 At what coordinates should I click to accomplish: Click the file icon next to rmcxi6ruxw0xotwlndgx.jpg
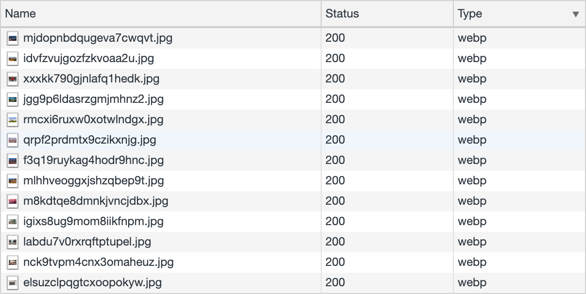coord(13,120)
